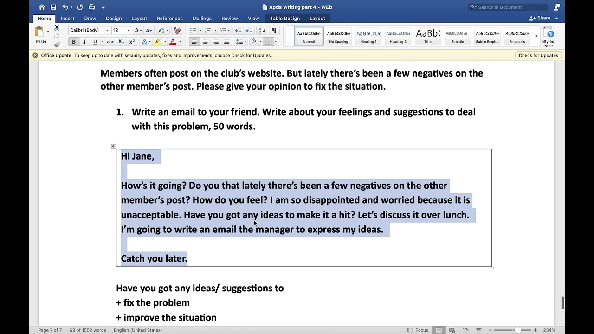This screenshot has width=594, height=334.
Task: Apply text effects outlined A
Action: [144, 42]
